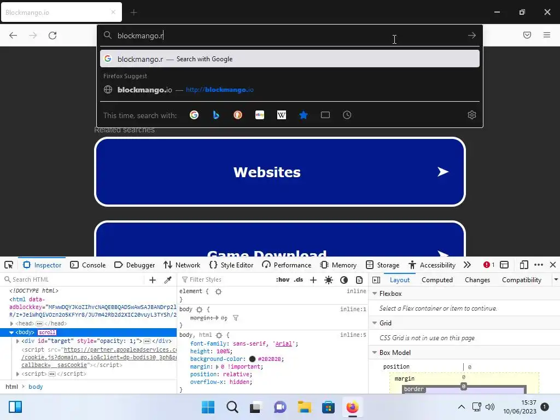Search this time with DuckDuckGo icon

(x=238, y=115)
